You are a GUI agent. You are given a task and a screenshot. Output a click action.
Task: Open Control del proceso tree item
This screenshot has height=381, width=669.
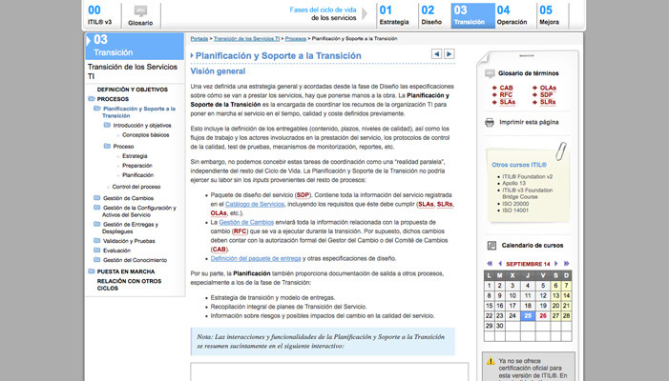point(136,187)
